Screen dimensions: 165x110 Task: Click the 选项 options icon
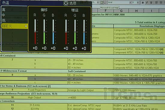[66, 3]
